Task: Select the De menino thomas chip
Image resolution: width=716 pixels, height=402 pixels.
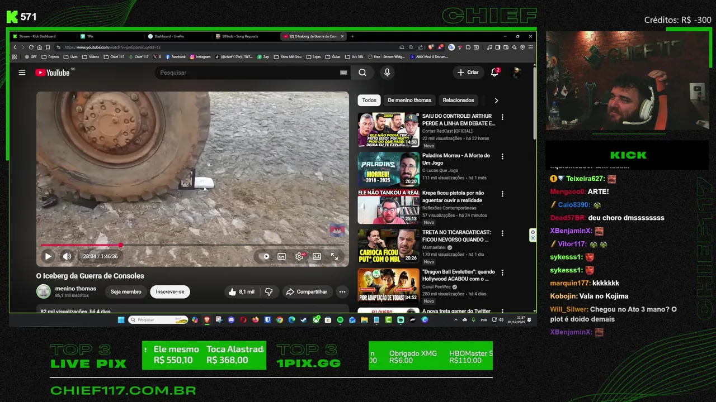Action: tap(409, 100)
